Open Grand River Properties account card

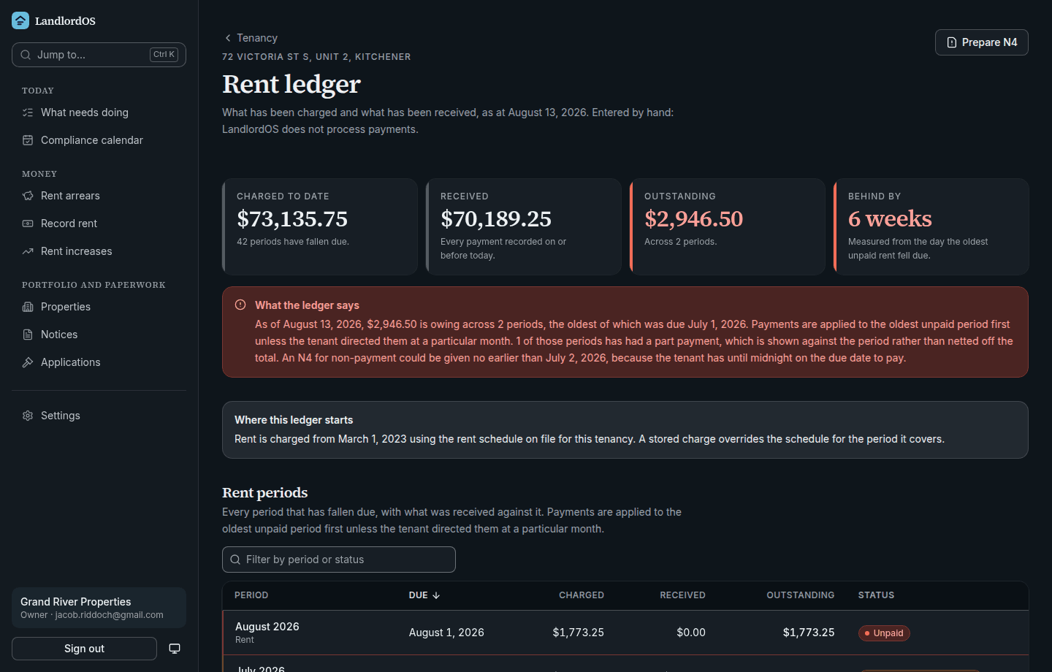(99, 608)
